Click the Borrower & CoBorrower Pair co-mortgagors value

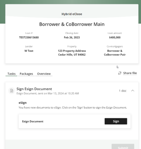pyautogui.click(x=115, y=53)
